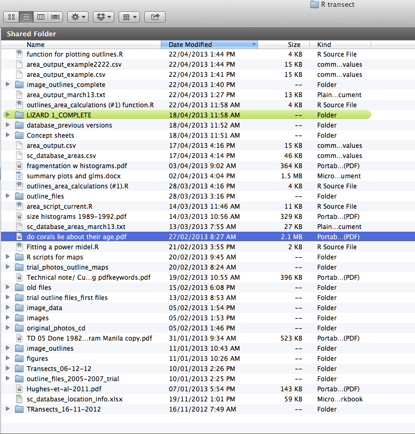Open the Dropbox toolbar menu

point(104,17)
